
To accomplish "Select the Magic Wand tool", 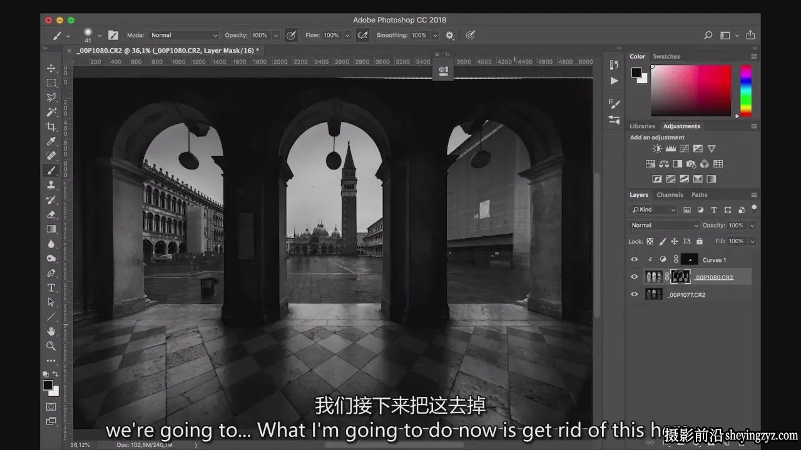I will point(51,112).
